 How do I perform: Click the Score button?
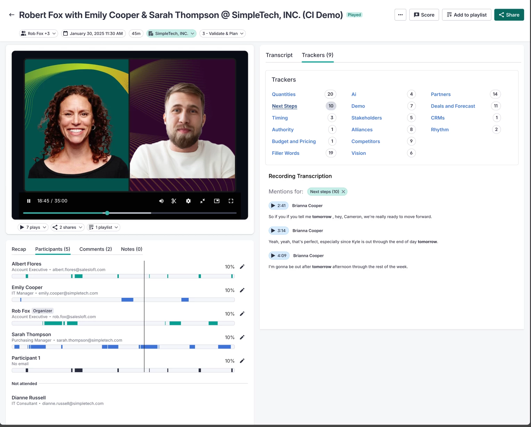[424, 15]
